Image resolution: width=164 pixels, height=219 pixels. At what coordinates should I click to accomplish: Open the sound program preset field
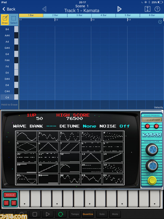coord(152,120)
